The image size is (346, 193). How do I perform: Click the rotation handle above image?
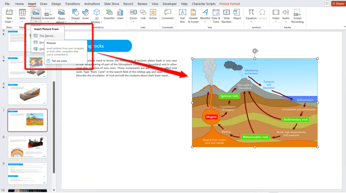pos(255,51)
